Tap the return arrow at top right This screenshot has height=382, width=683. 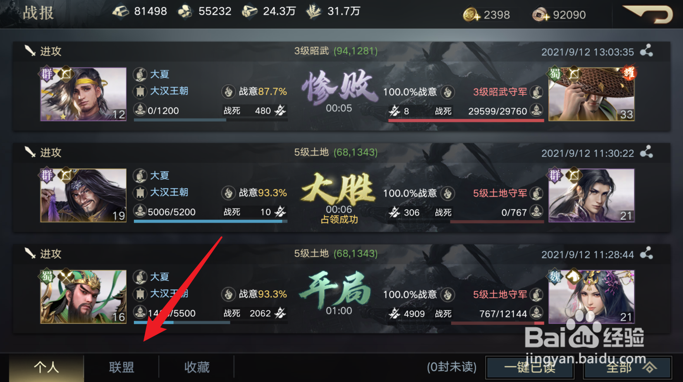(x=648, y=14)
